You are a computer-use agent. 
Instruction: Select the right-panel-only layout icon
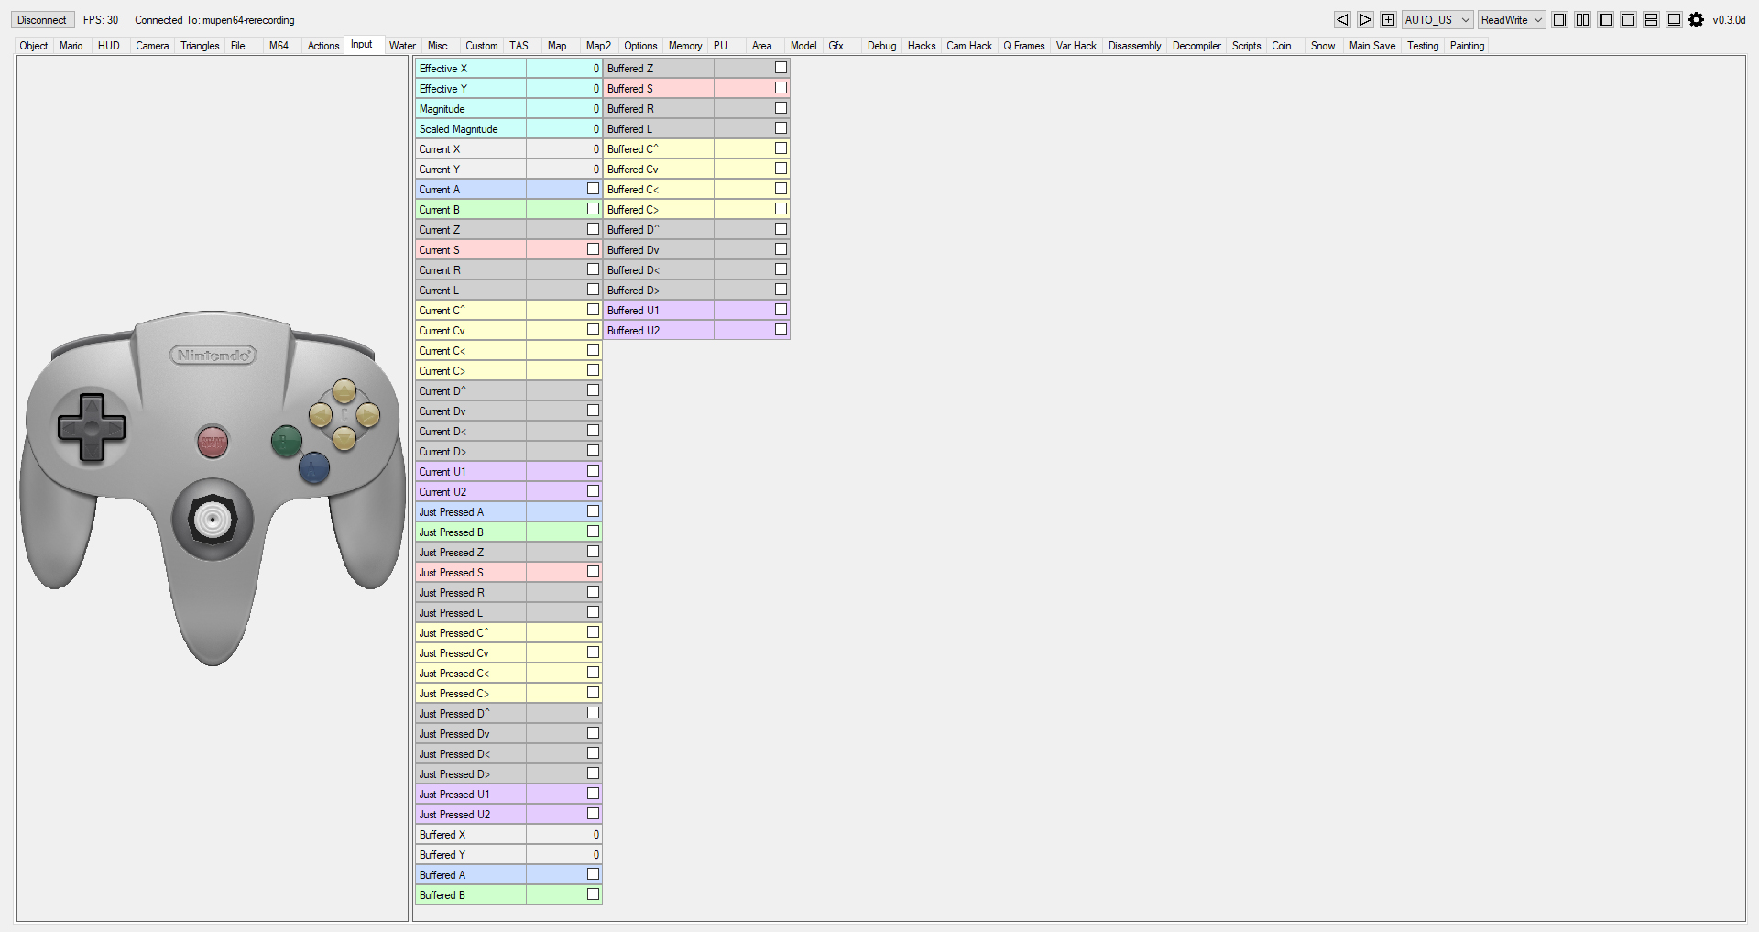point(1559,19)
